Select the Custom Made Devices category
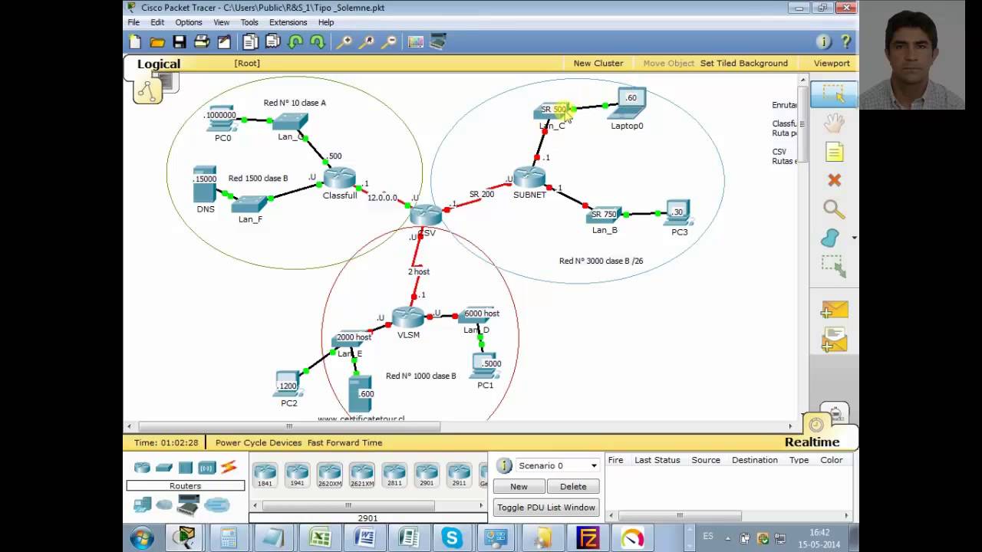 tap(188, 504)
